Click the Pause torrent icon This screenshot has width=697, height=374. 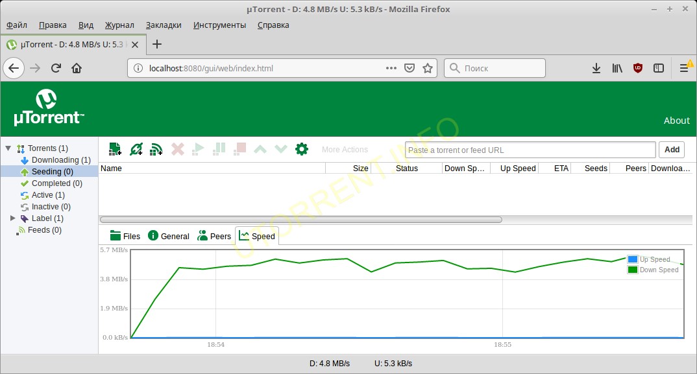(219, 149)
